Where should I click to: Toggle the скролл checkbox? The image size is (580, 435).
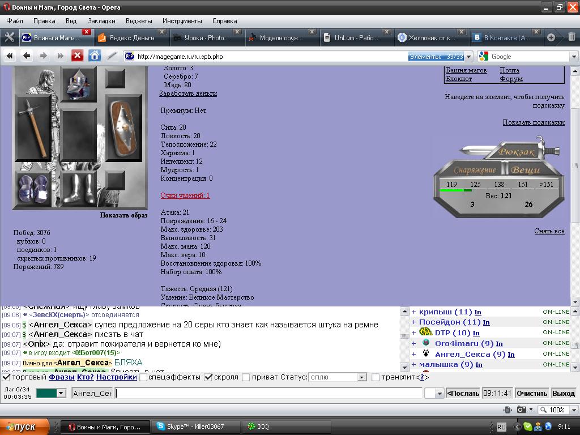(208, 377)
